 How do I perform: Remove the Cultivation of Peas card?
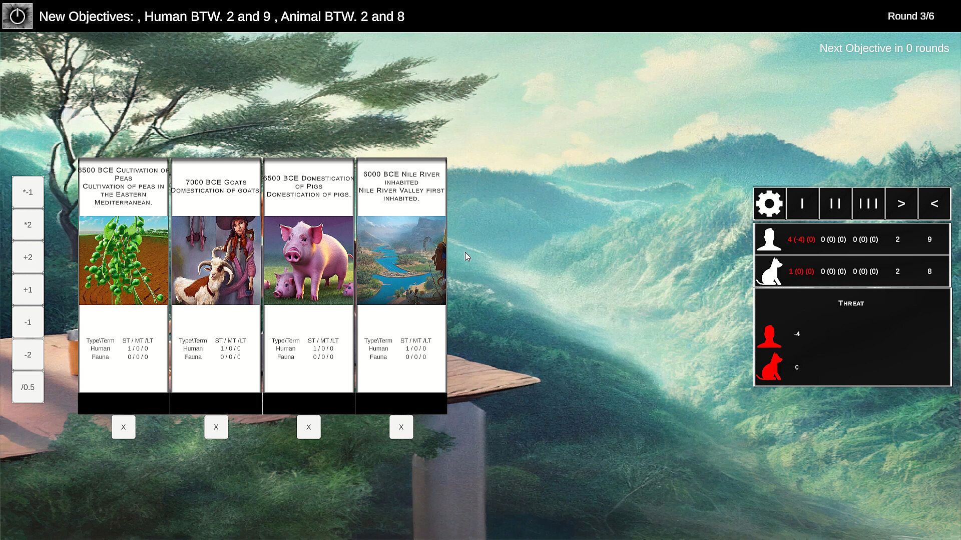click(124, 427)
